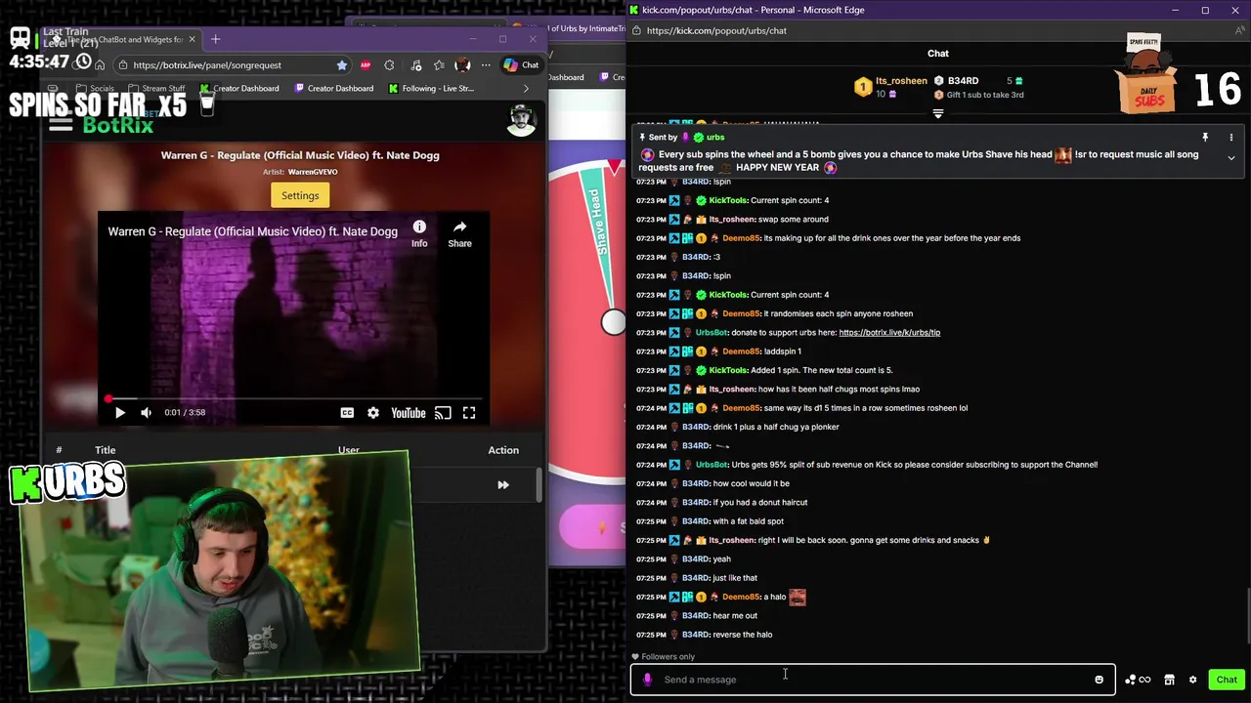Open the video Info icon

419,233
